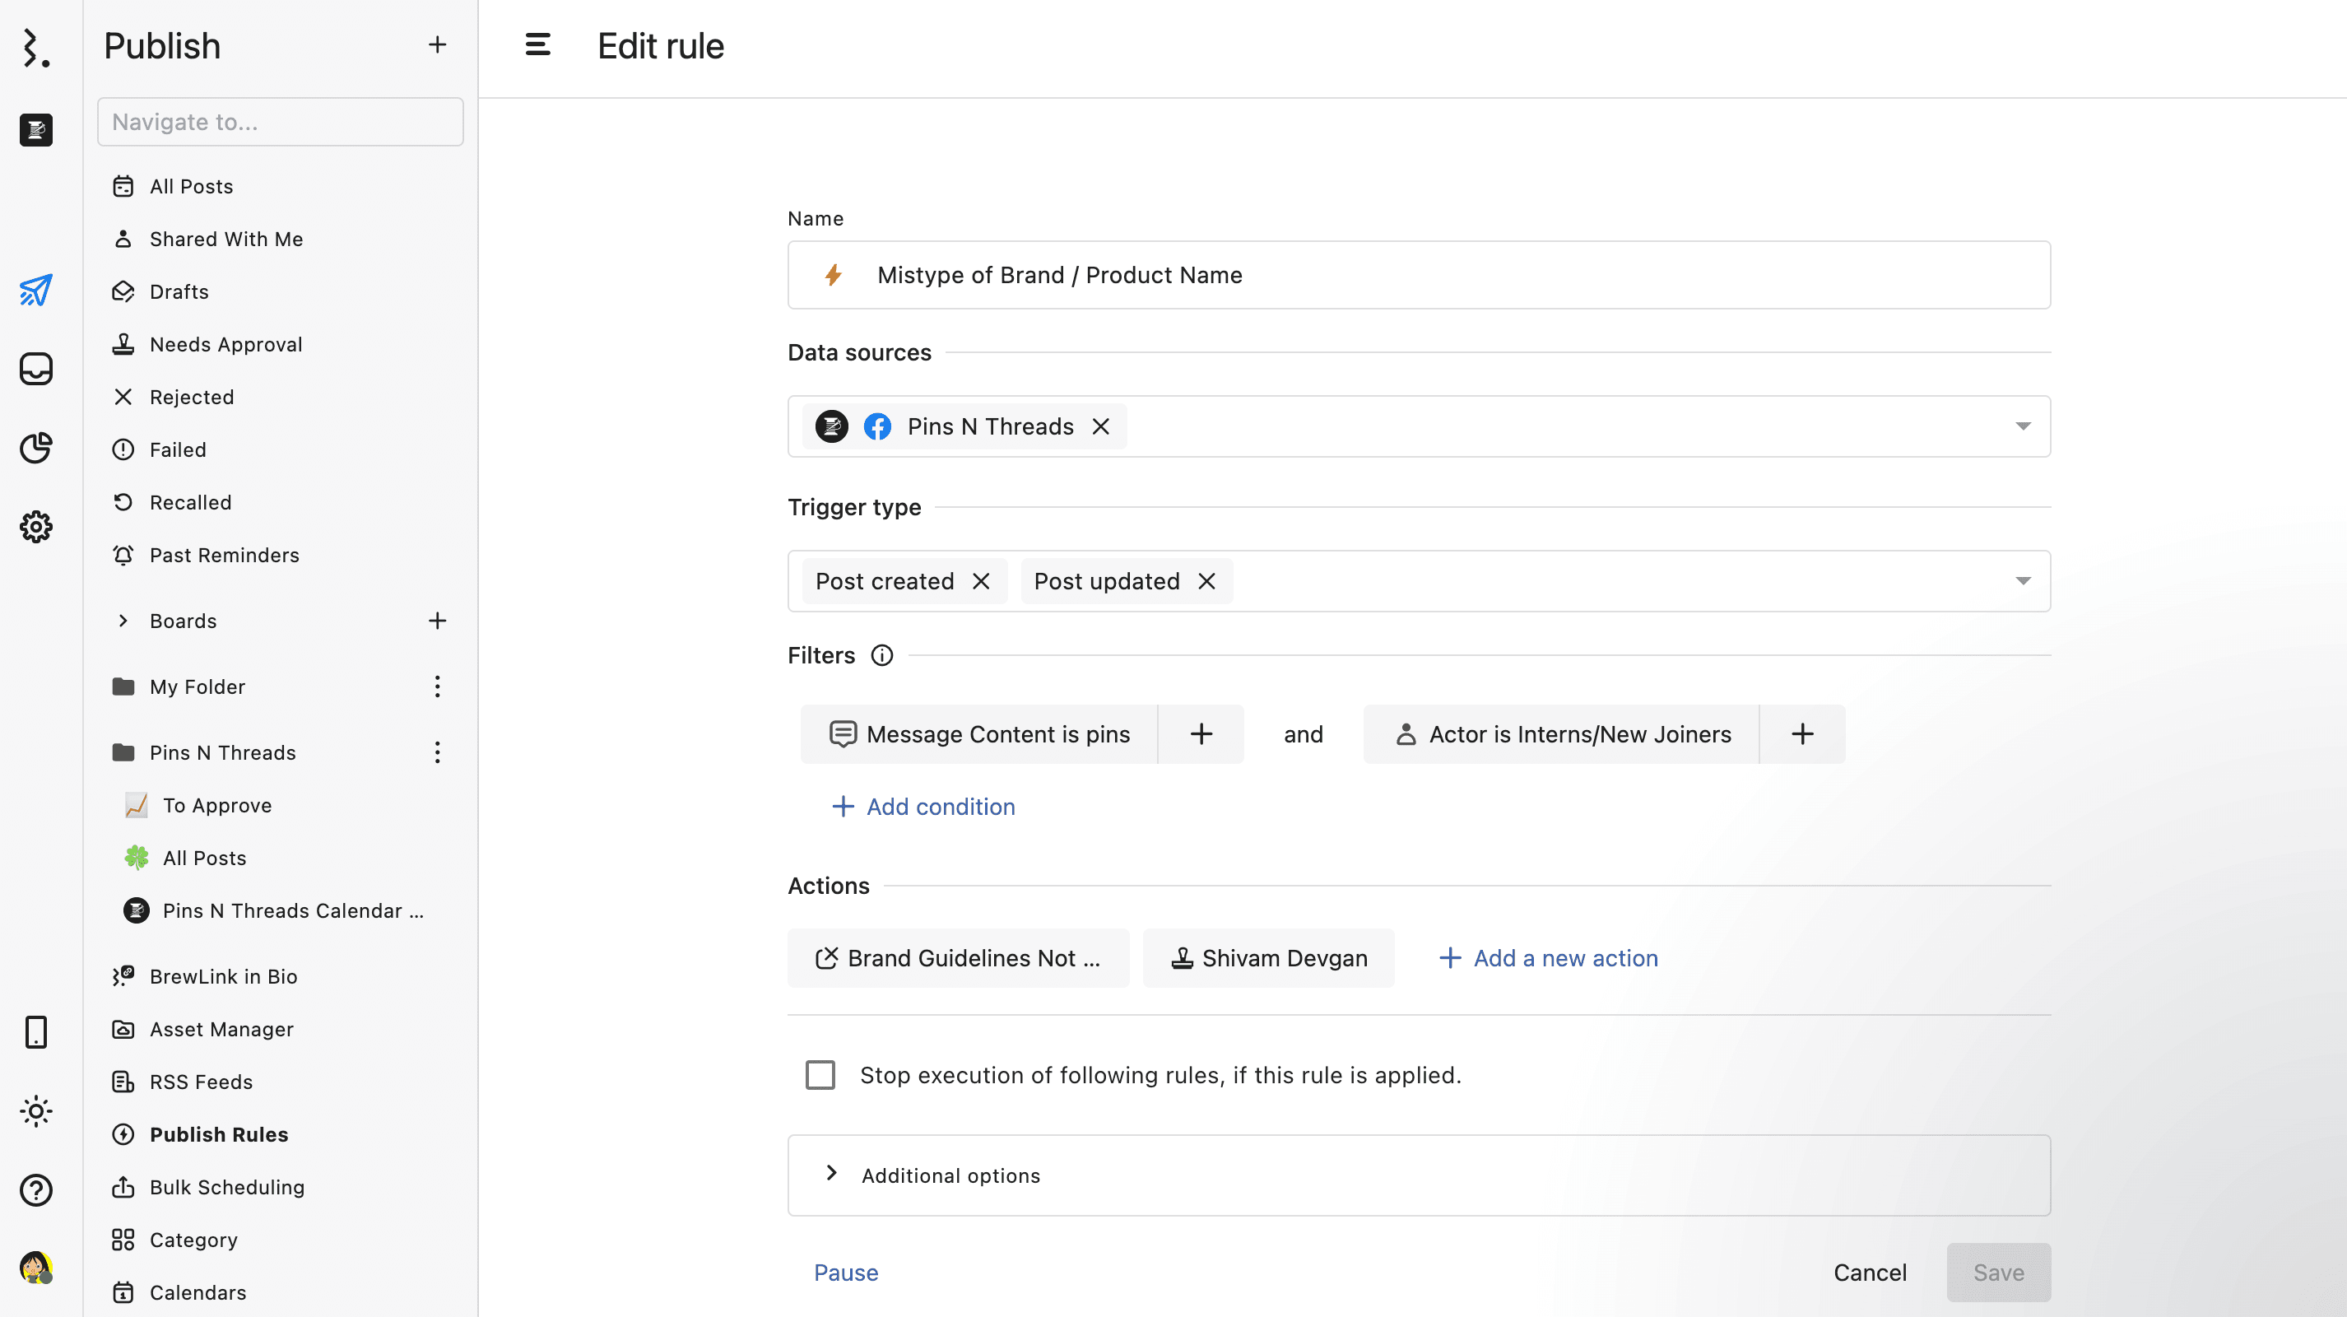Expand the Additional options section

click(950, 1175)
